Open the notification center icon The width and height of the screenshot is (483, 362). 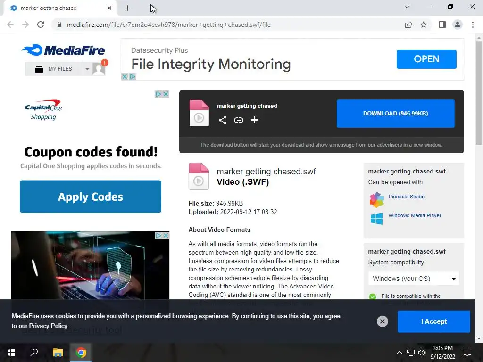467,353
